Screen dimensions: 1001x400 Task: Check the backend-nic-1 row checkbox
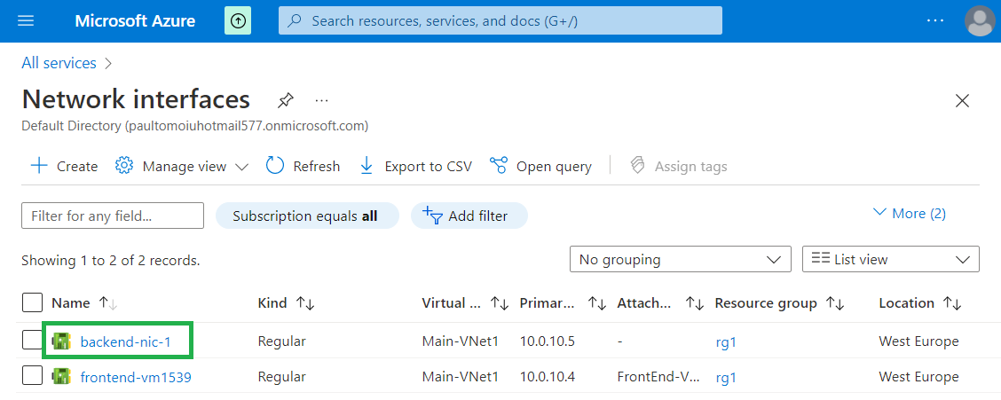click(32, 341)
